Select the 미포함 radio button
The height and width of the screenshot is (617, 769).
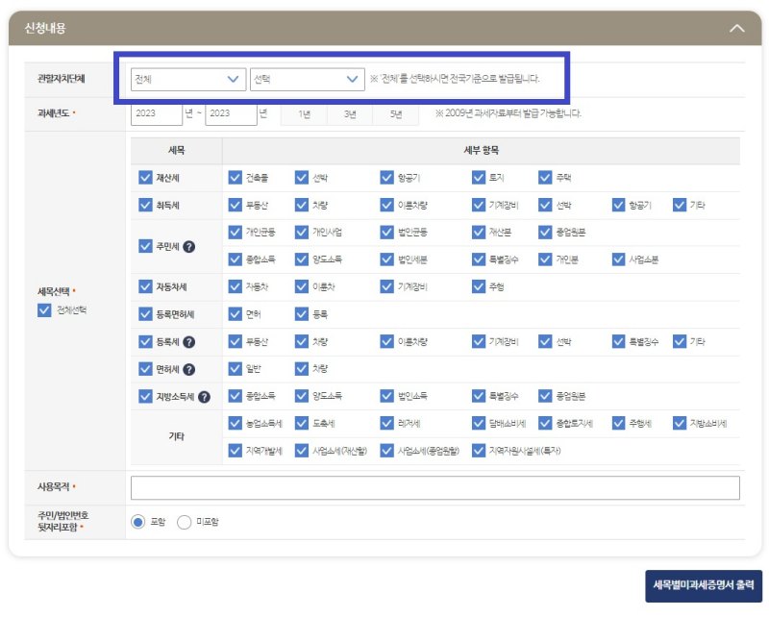184,523
